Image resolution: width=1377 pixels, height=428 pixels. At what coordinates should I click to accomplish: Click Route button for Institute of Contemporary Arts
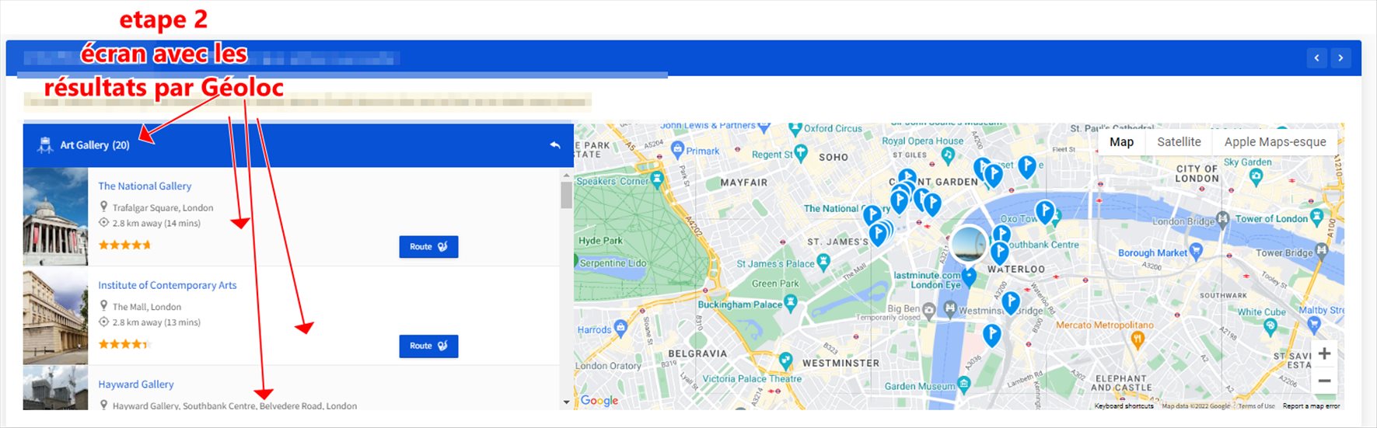(428, 346)
